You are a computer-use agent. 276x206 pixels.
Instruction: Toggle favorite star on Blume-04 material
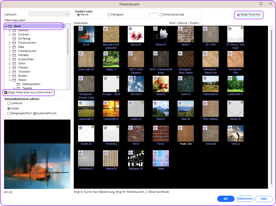130,29
